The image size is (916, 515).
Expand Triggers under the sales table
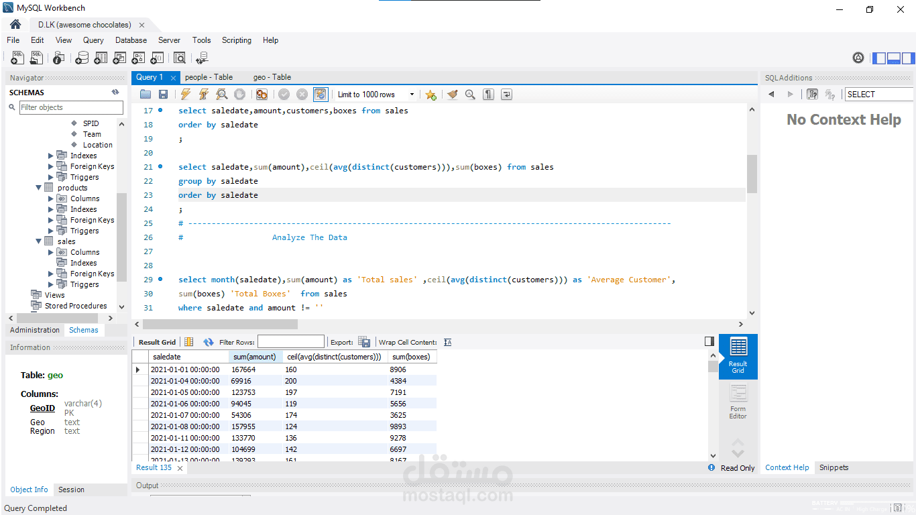pos(51,284)
